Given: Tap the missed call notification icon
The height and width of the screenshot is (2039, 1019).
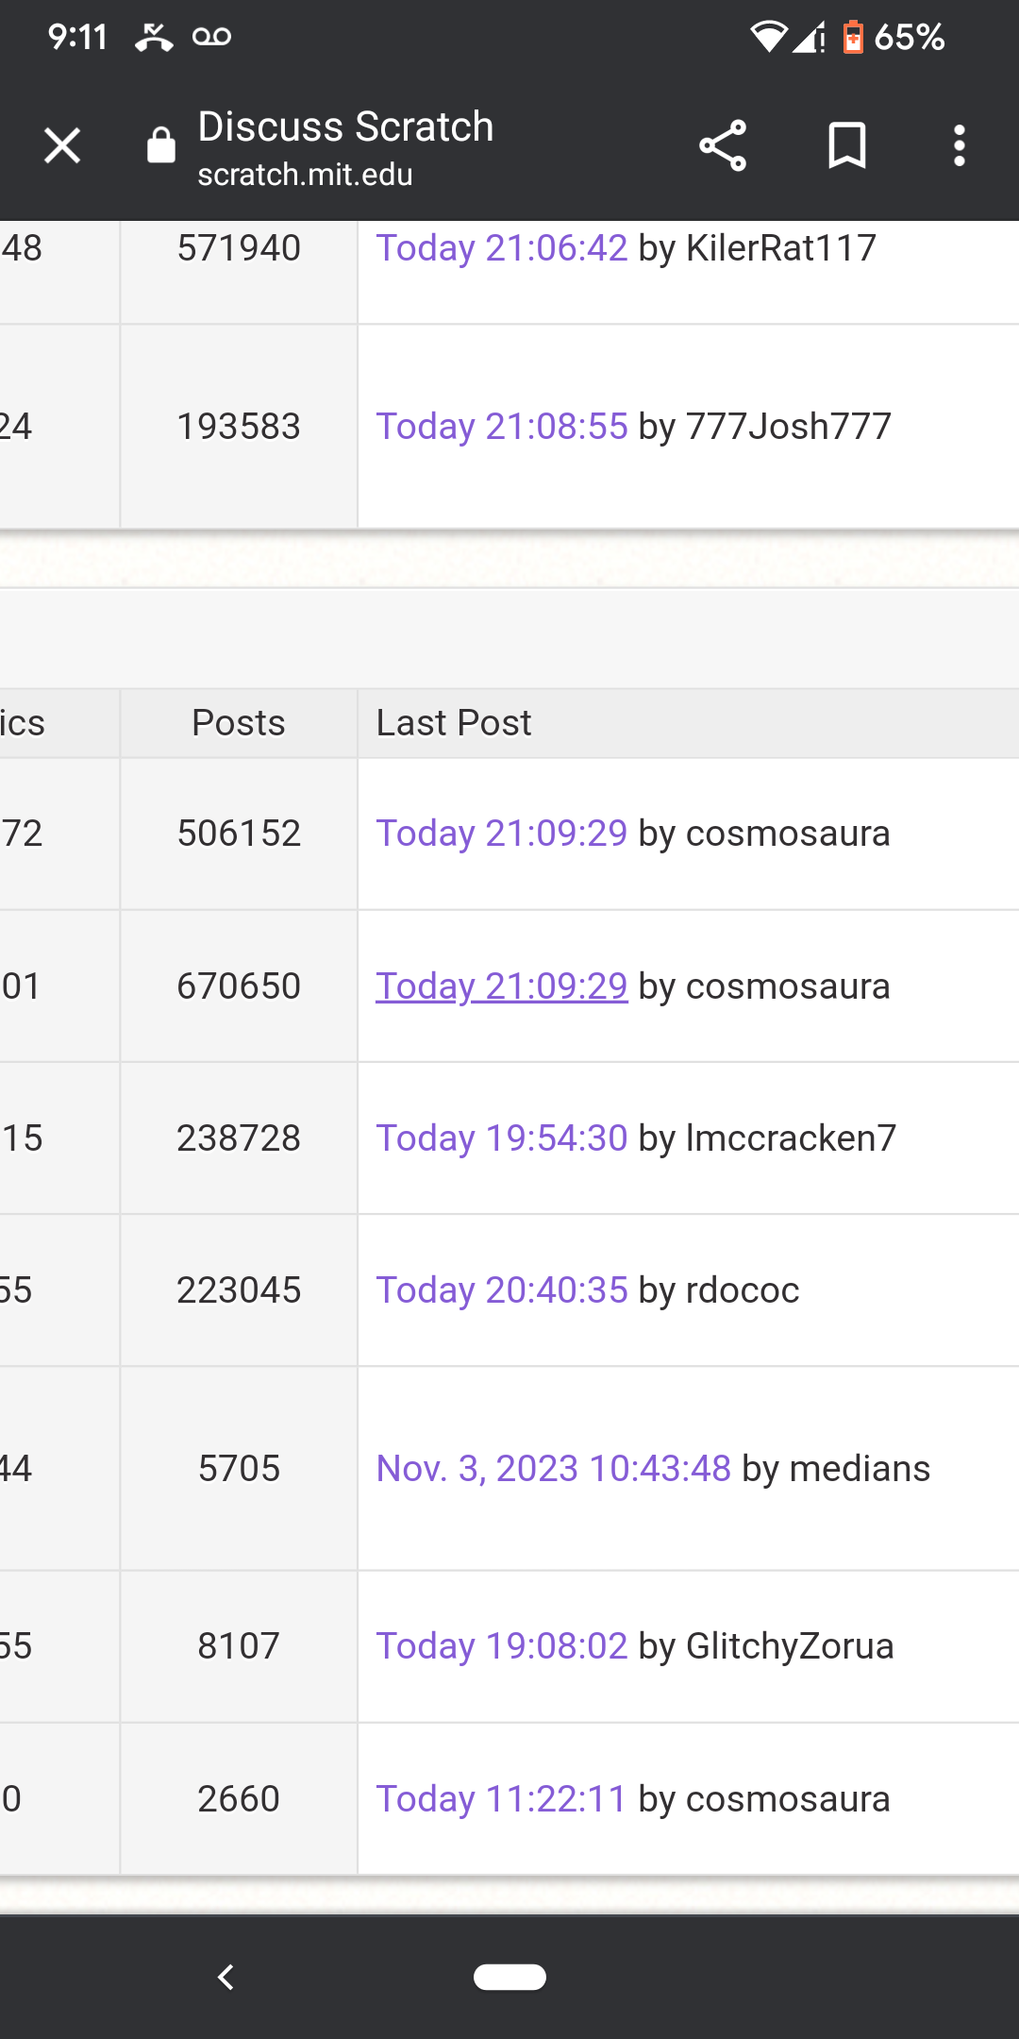Looking at the screenshot, I should (154, 38).
